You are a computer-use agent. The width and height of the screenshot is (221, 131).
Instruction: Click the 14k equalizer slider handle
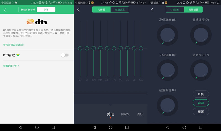141,48
